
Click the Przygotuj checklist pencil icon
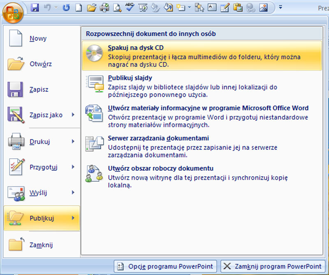pyautogui.click(x=17, y=167)
